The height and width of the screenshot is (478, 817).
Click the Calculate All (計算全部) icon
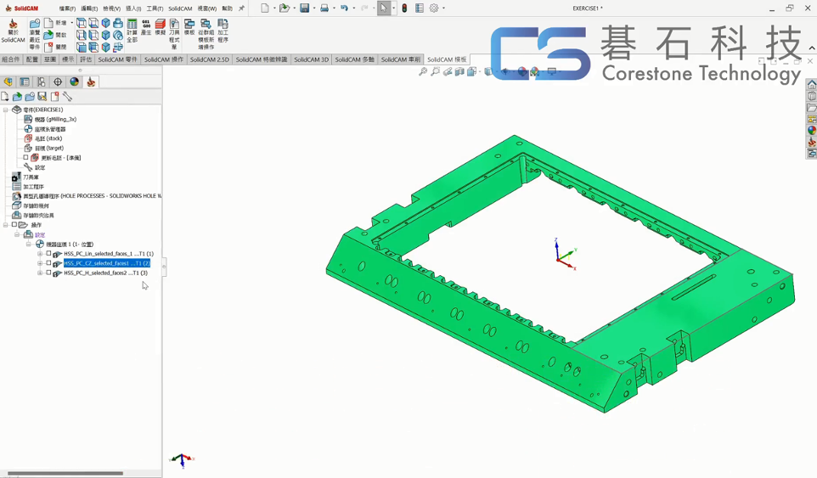132,30
